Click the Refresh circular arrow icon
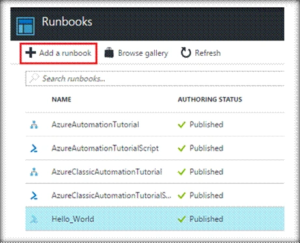 pos(186,53)
